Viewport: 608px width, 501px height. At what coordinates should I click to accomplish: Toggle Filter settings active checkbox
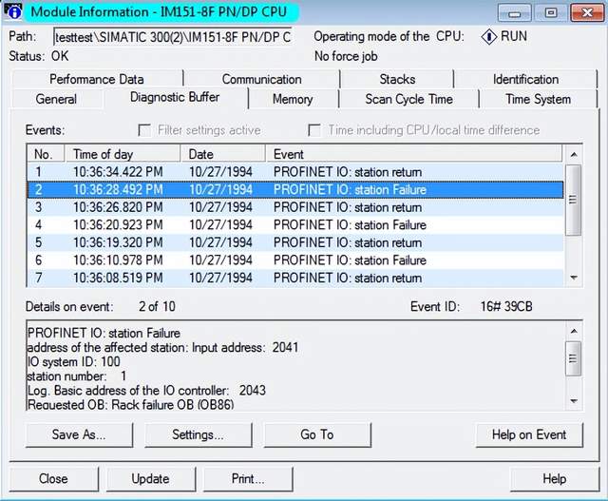click(145, 130)
